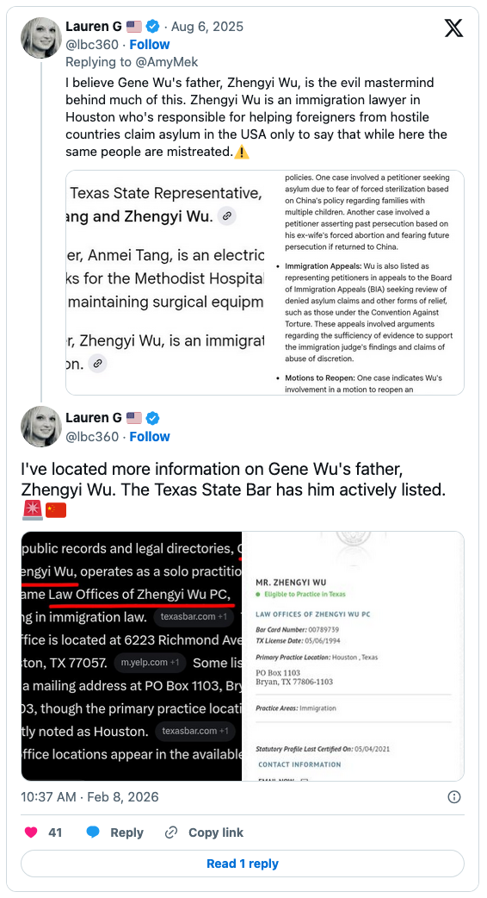The height and width of the screenshot is (898, 487).
Task: Click the X logo icon
Action: tap(453, 27)
